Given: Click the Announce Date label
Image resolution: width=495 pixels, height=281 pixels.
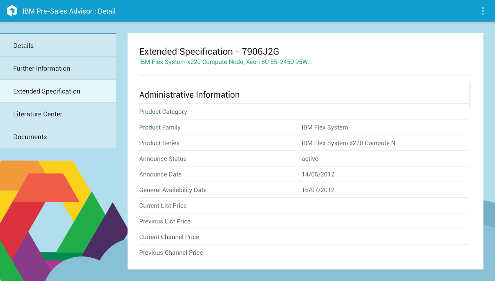Looking at the screenshot, I should 160,174.
